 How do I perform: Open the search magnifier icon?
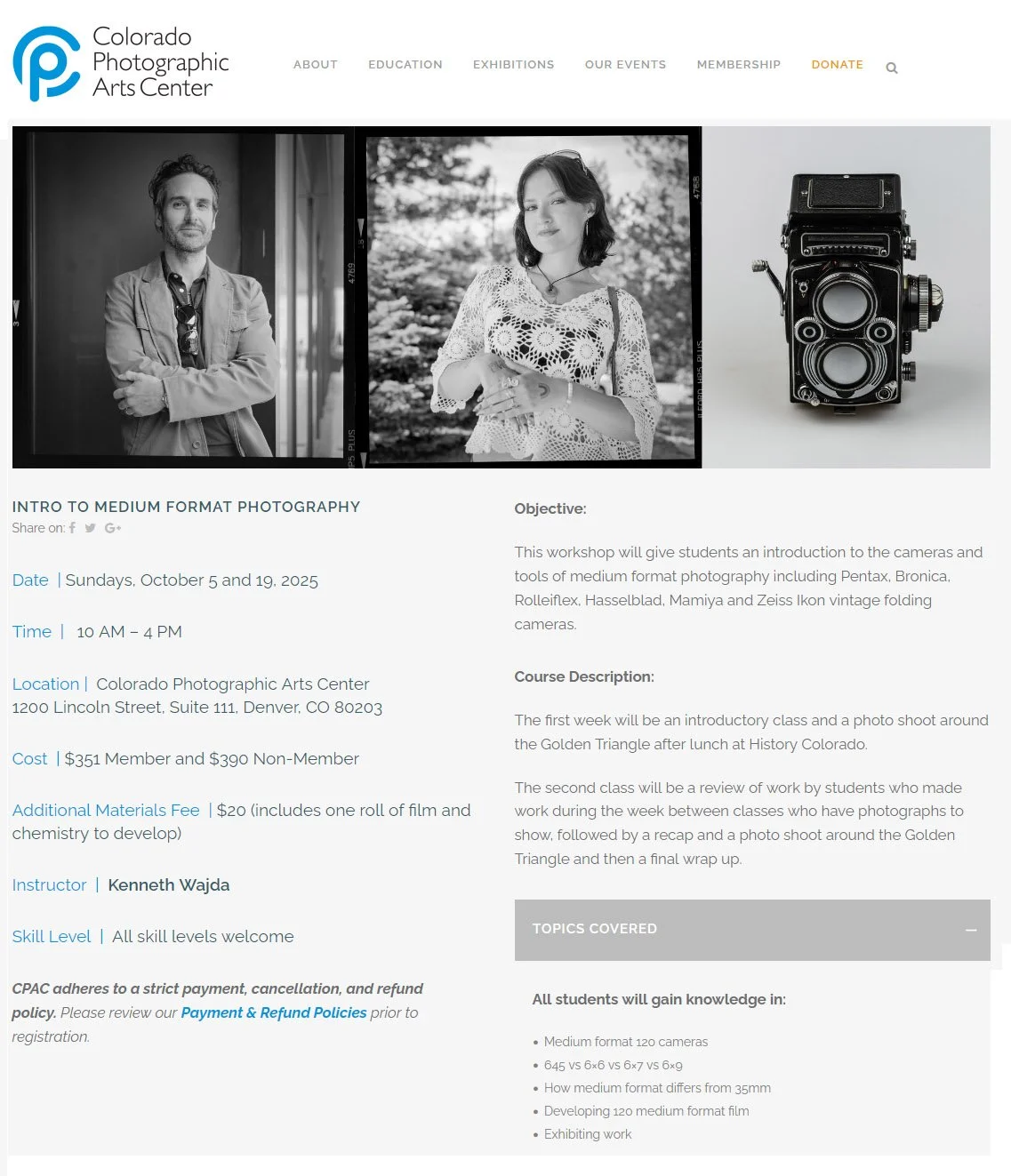tap(892, 68)
